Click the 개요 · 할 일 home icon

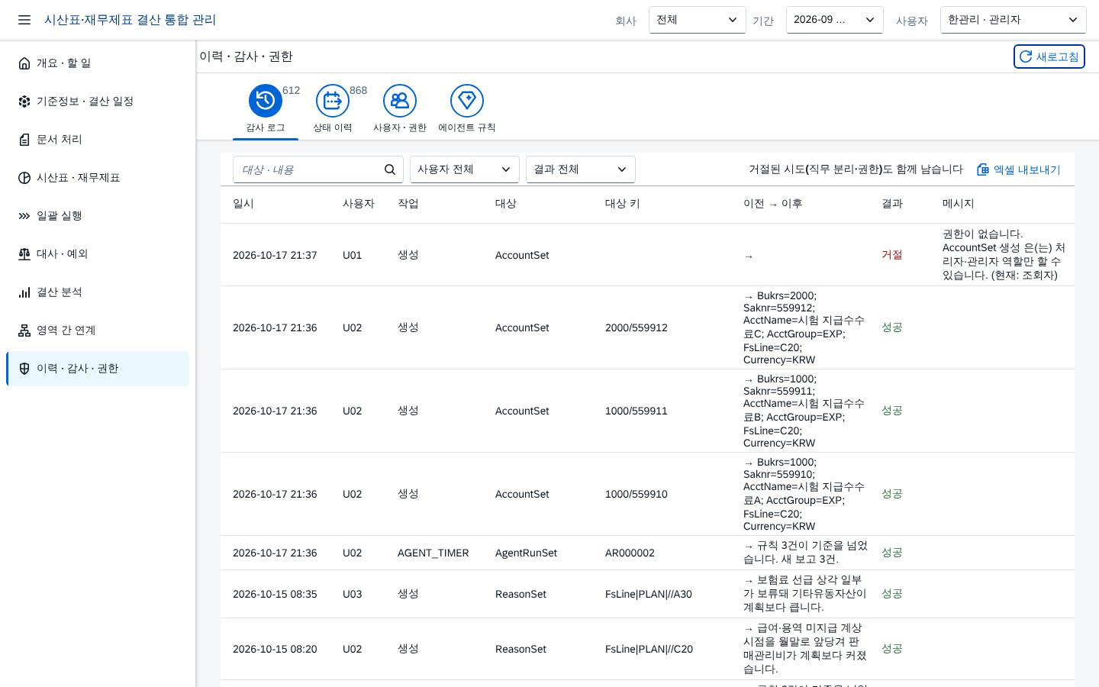pyautogui.click(x=24, y=63)
